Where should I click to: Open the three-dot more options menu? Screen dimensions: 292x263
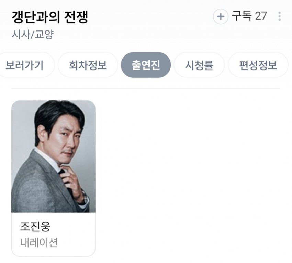coord(279,16)
